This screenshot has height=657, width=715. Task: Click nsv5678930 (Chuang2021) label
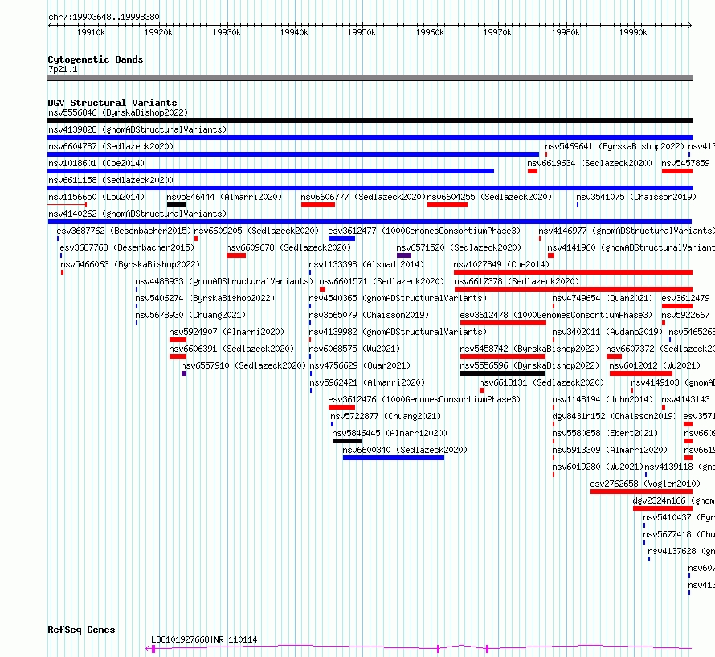[x=190, y=315]
